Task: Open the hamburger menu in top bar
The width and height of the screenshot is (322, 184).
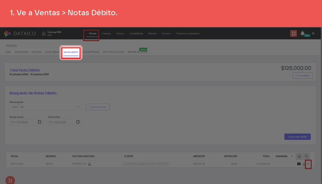Action: (313, 33)
